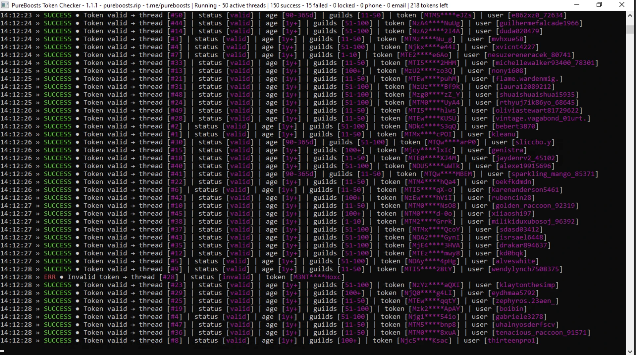Click username e862xz0_72634
This screenshot has height=355, width=636.
point(537,15)
